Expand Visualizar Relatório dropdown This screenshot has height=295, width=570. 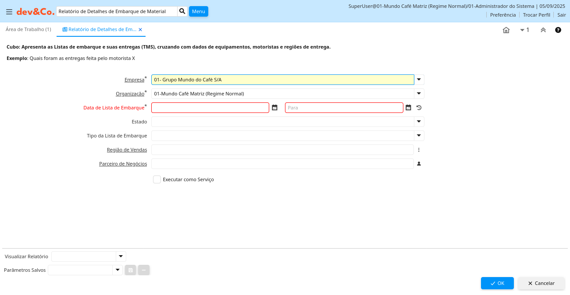point(121,256)
